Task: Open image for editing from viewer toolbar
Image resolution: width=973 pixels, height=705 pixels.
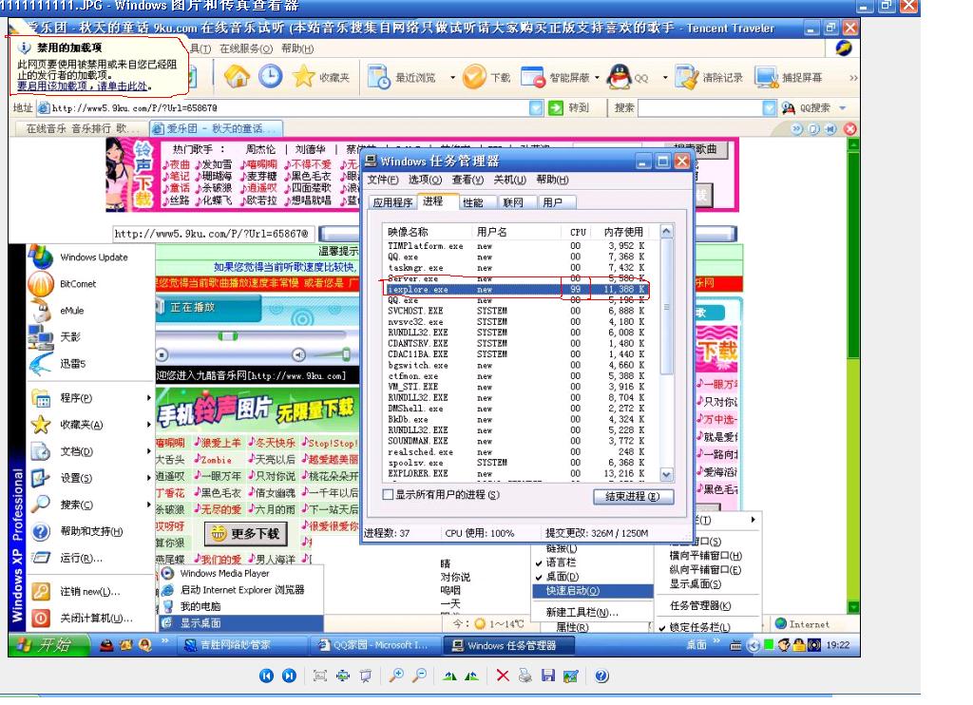Action: coord(570,676)
